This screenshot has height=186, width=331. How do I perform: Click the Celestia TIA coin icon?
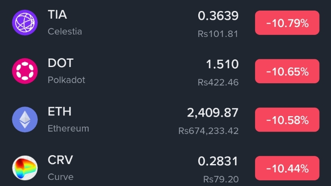(25, 23)
